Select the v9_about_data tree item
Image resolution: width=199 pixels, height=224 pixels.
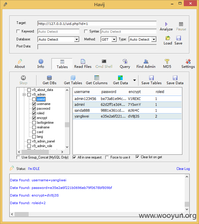(x=42, y=90)
